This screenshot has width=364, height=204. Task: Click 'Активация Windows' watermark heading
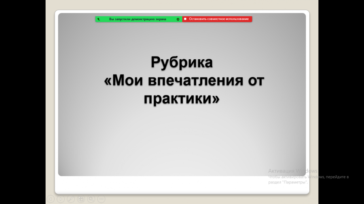293,171
